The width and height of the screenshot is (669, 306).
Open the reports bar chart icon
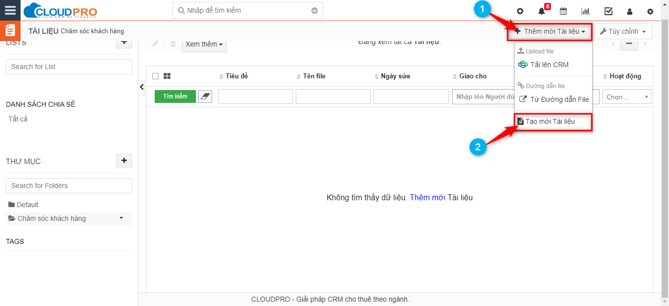[x=585, y=11]
